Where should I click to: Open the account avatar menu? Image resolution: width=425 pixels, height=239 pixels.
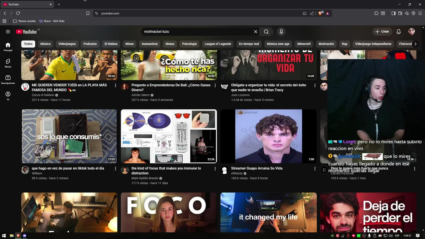coord(411,32)
